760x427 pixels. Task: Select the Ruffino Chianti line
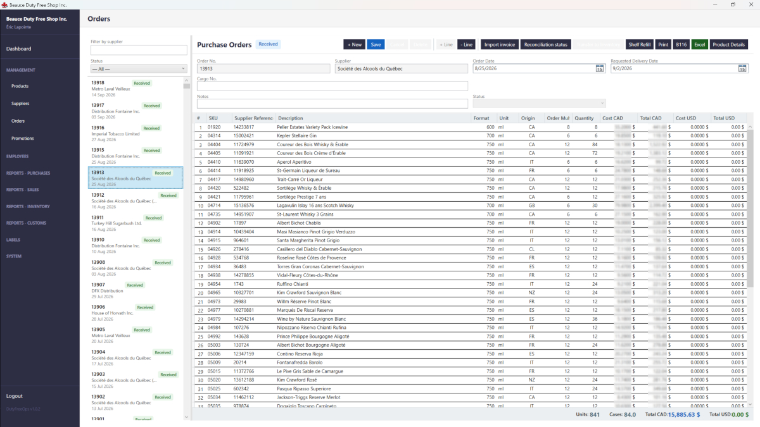pyautogui.click(x=470, y=284)
